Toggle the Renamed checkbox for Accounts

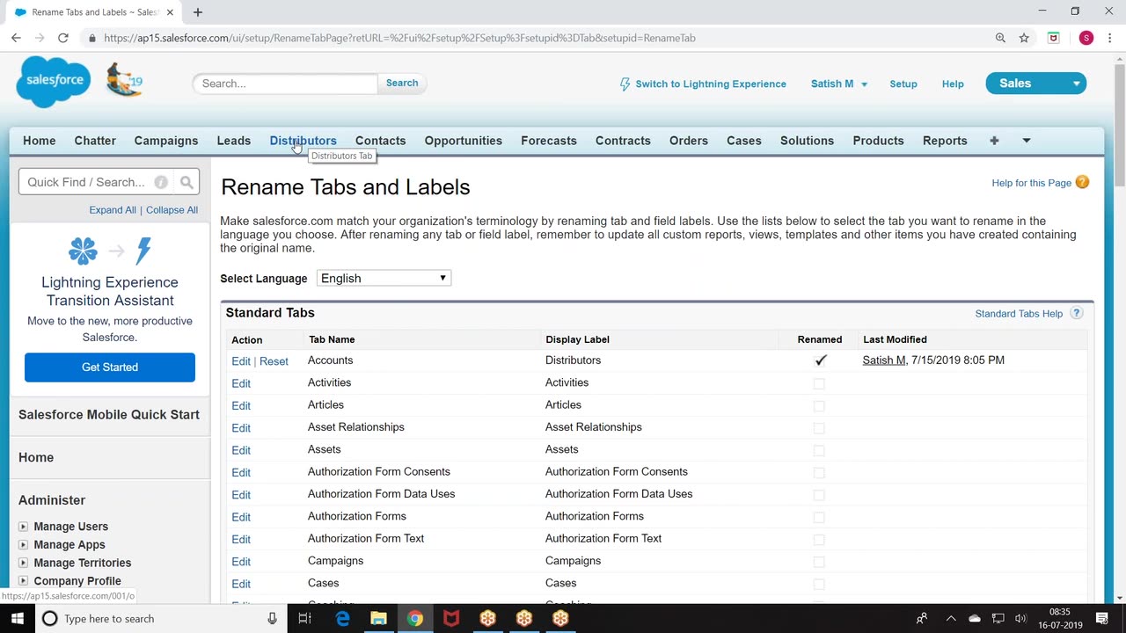pos(820,360)
